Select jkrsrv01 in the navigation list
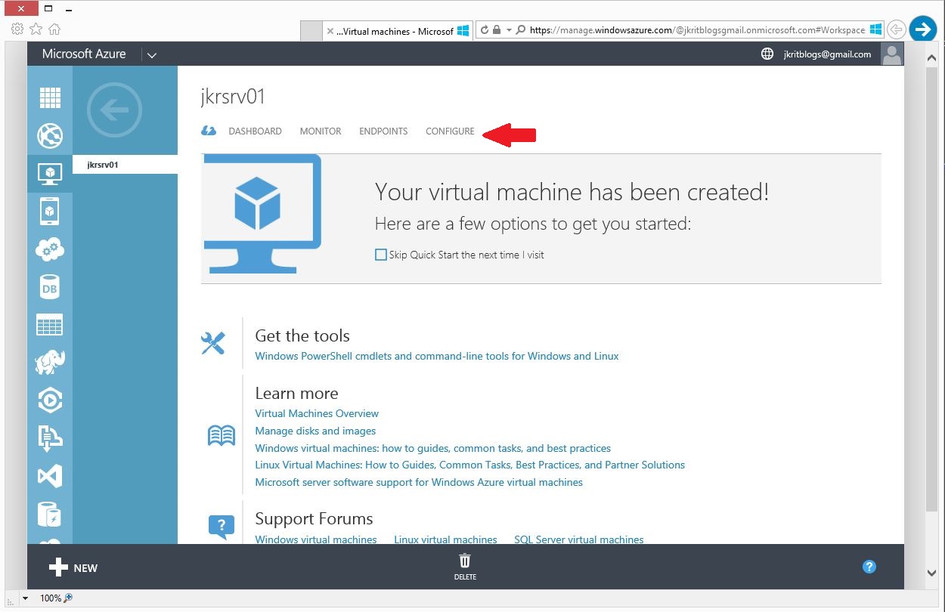 (x=125, y=164)
